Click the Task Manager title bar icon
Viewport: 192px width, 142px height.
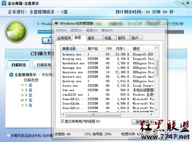click(56, 23)
